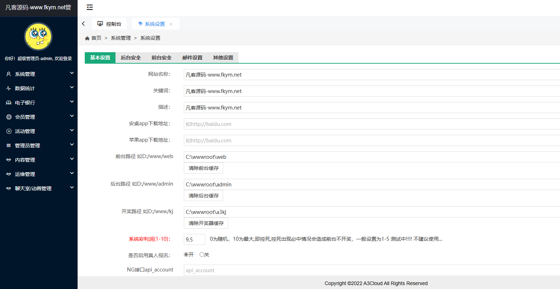Screen dimensions: 560x289
Task: Select the 系统管理 sidebar icon
Action: (8, 74)
